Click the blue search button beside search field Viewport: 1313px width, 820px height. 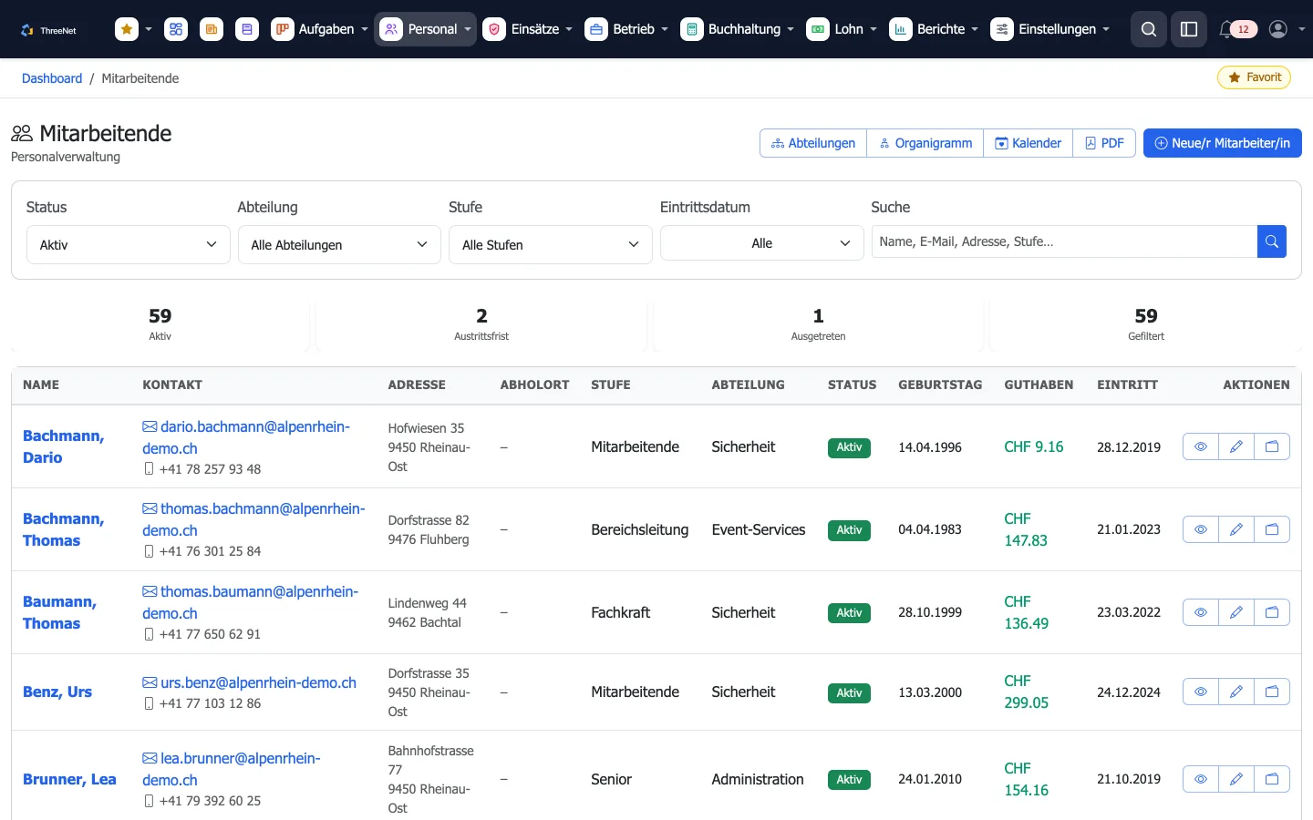tap(1272, 241)
